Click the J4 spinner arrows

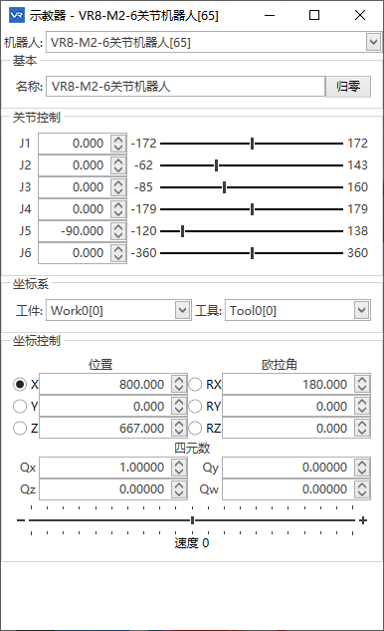pyautogui.click(x=118, y=209)
